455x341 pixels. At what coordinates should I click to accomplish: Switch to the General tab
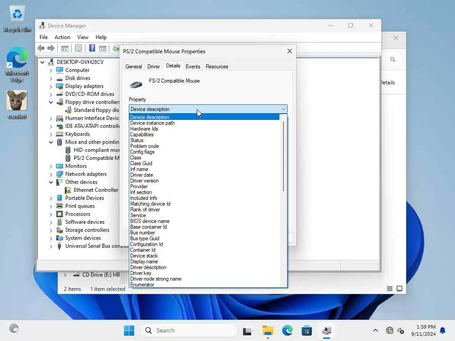point(133,67)
